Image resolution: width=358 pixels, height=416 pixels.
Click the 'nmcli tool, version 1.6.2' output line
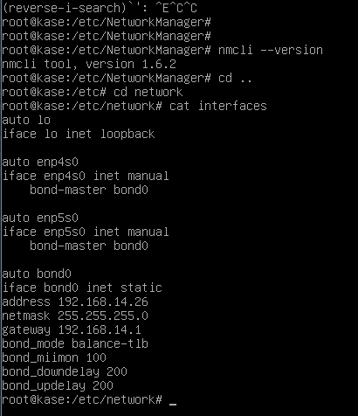[x=89, y=64]
